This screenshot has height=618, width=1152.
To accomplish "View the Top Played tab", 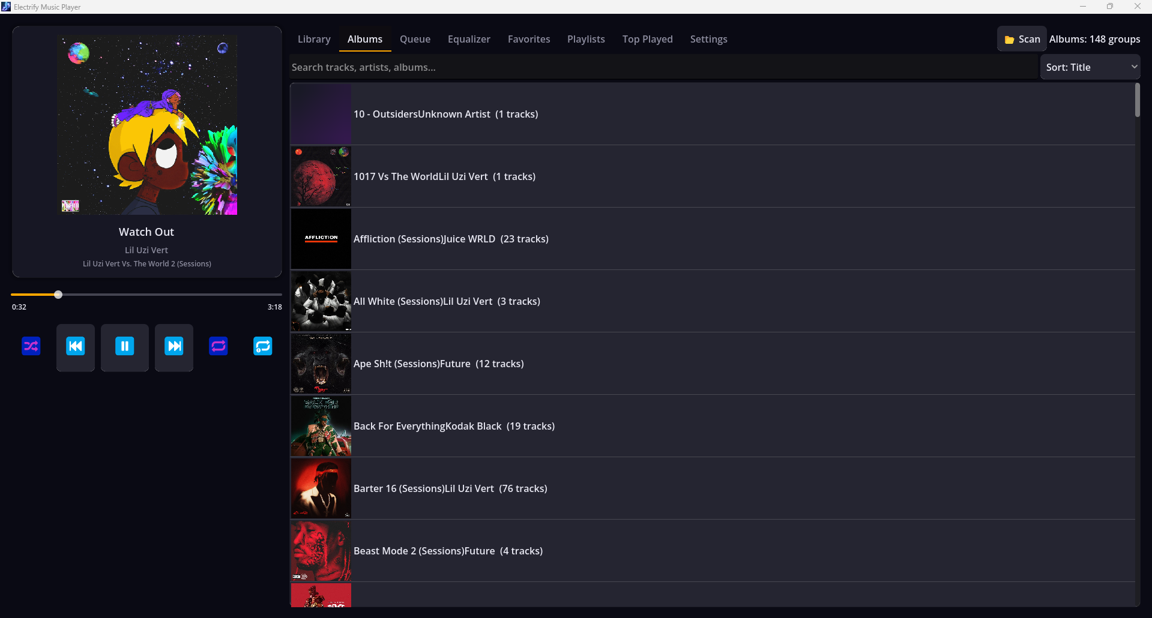I will click(x=648, y=39).
